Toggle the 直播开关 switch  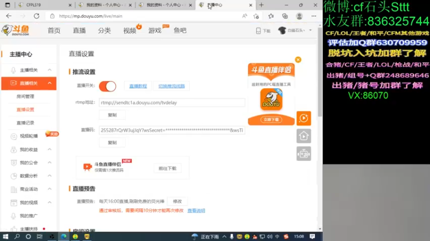(x=107, y=86)
